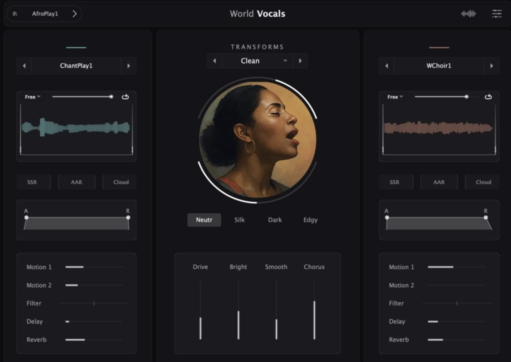Set Reverb slider in the left layer

pos(94,340)
